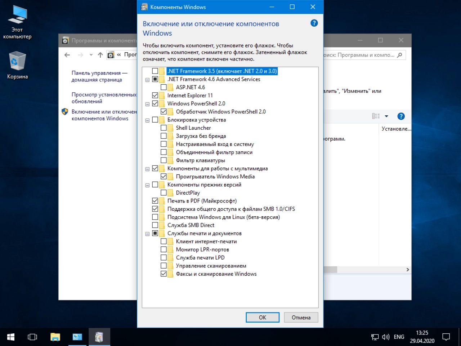Select the Управление сканированием row
Screen dimensions: 461x346
tap(211, 266)
